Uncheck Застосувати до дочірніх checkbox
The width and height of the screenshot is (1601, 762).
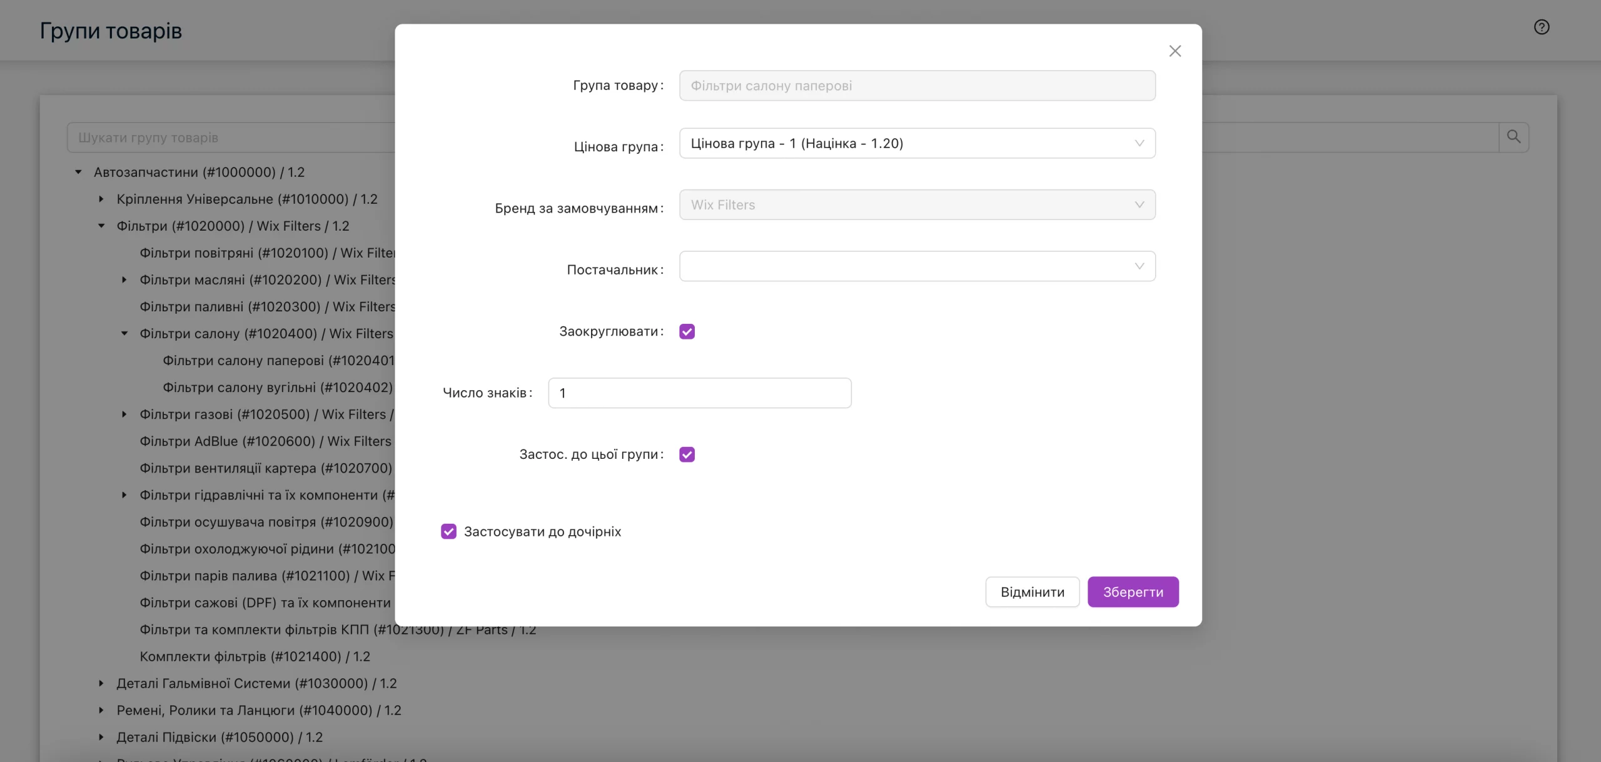click(x=448, y=531)
